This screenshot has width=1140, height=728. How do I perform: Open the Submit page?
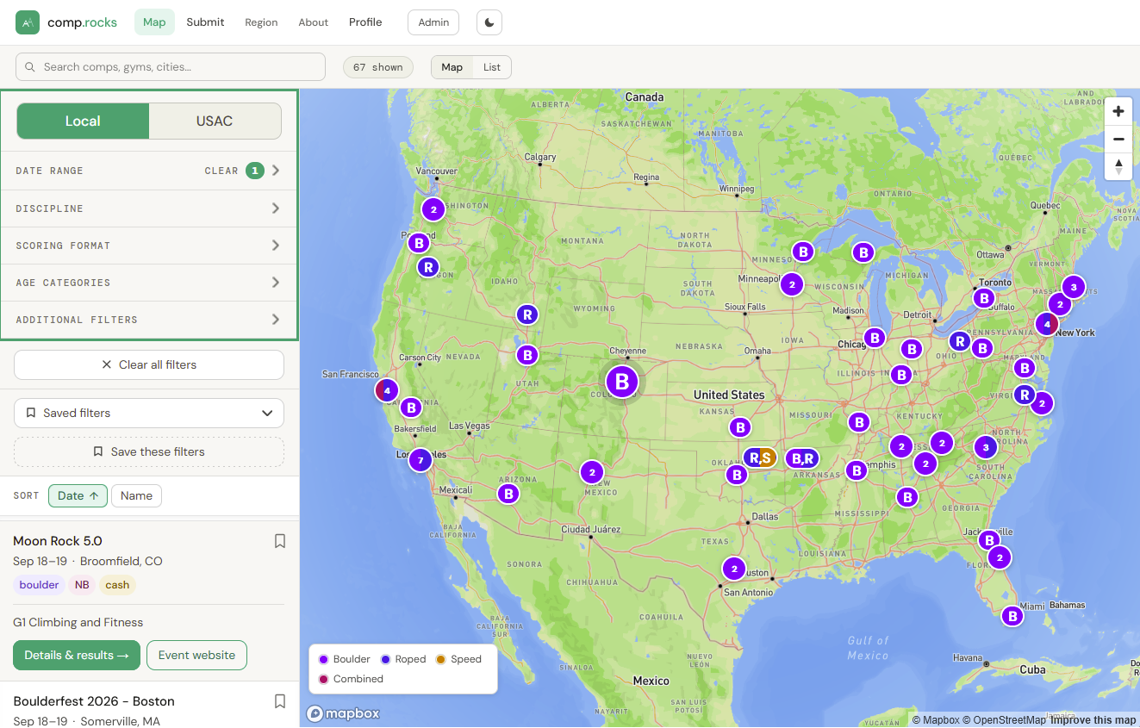tap(205, 22)
